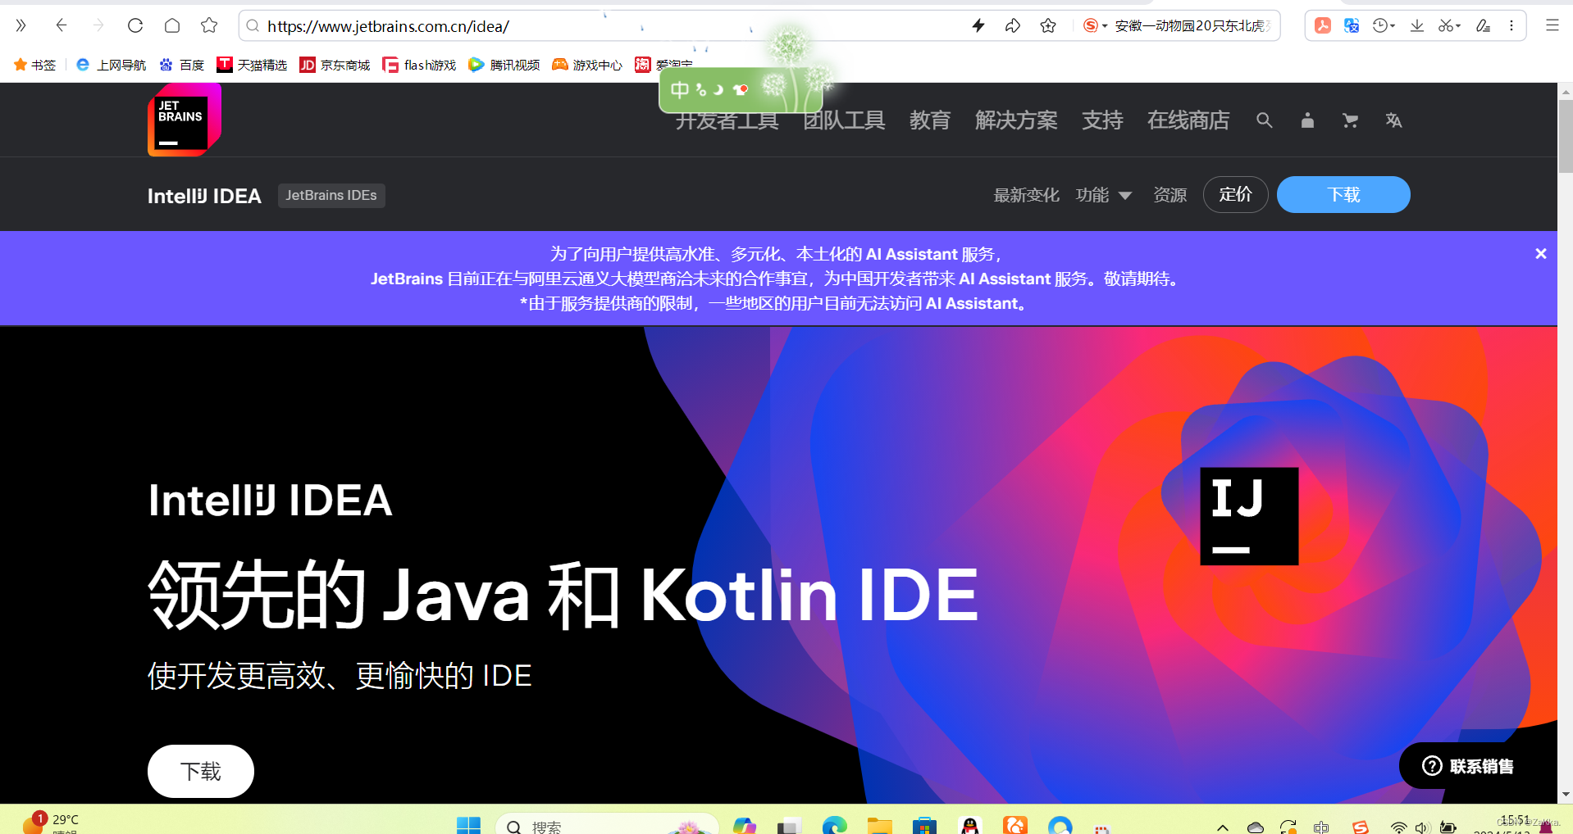Open 游戏中心 bookmark

[x=586, y=65]
